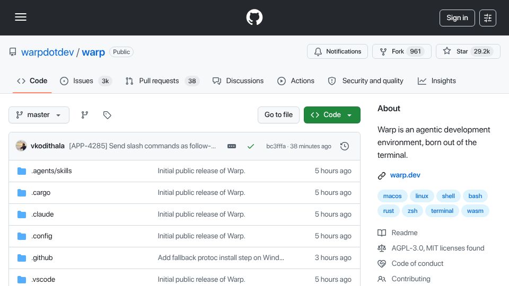Click the folder icon for .cargo
The width and height of the screenshot is (509, 286).
(22, 193)
